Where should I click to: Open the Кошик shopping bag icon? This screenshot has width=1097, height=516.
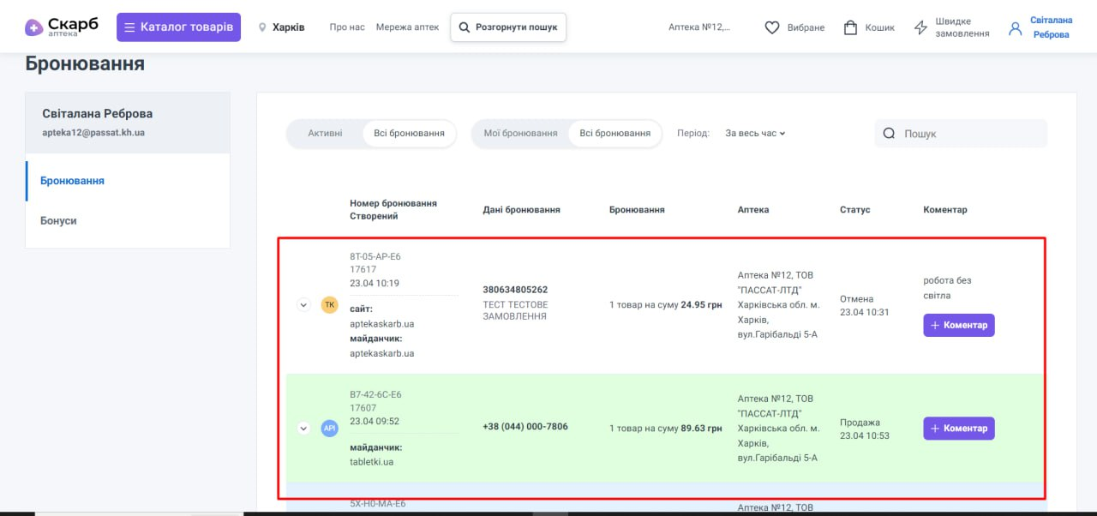[850, 27]
